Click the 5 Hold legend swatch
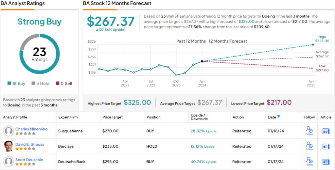 click(x=33, y=84)
